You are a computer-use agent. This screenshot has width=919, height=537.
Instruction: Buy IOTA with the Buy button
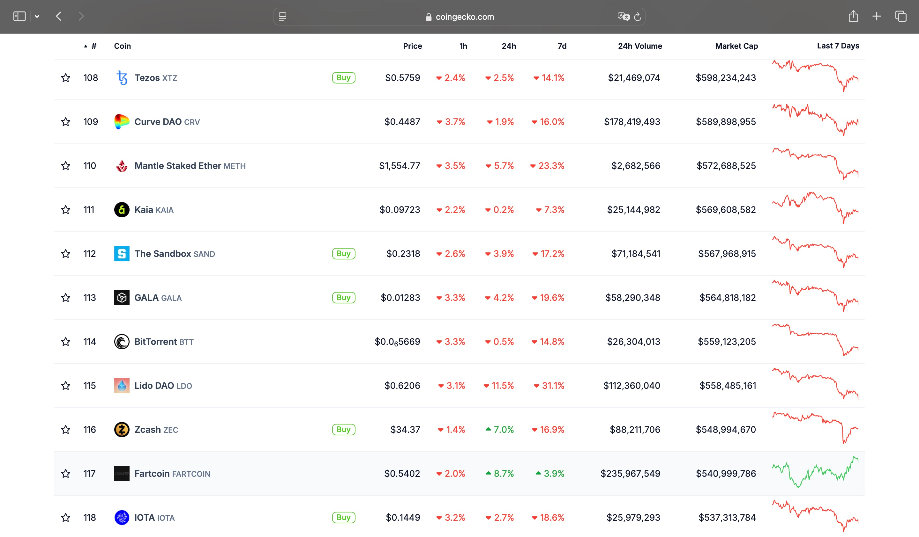(344, 517)
